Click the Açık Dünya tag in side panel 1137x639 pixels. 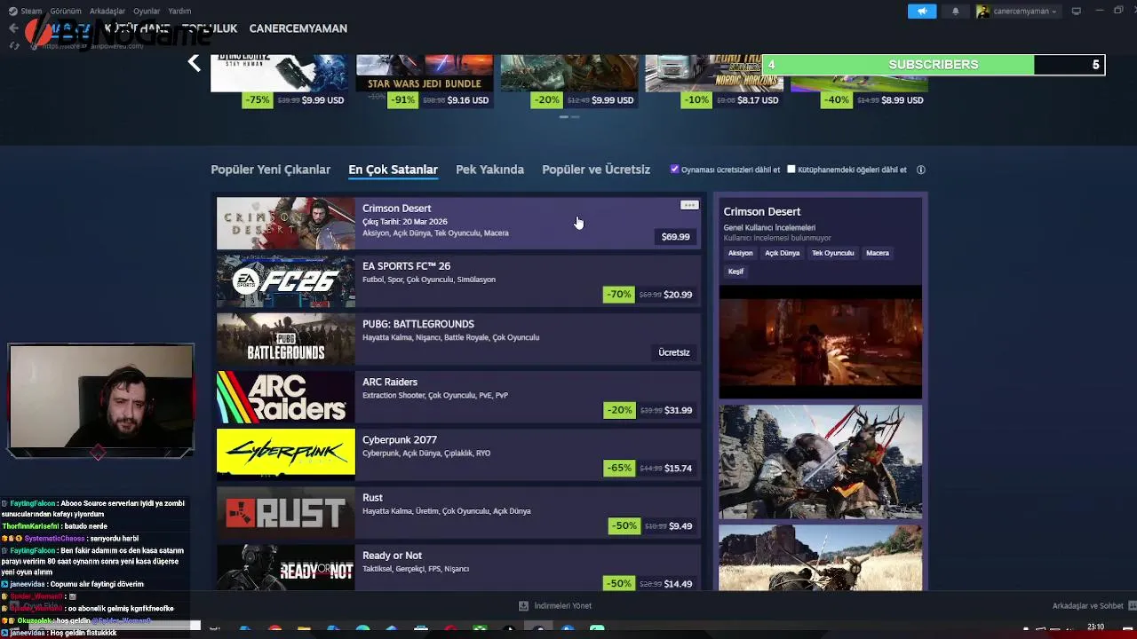point(782,253)
